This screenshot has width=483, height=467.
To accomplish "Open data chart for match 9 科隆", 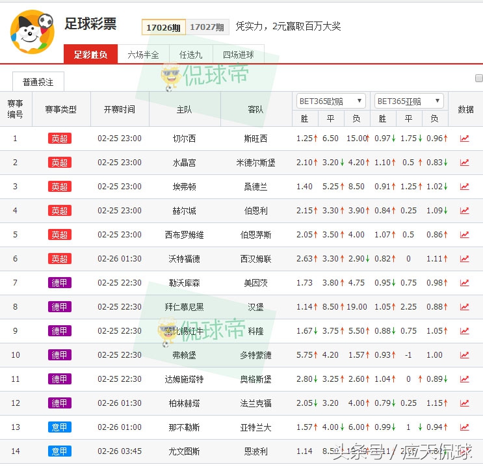I will click(464, 331).
